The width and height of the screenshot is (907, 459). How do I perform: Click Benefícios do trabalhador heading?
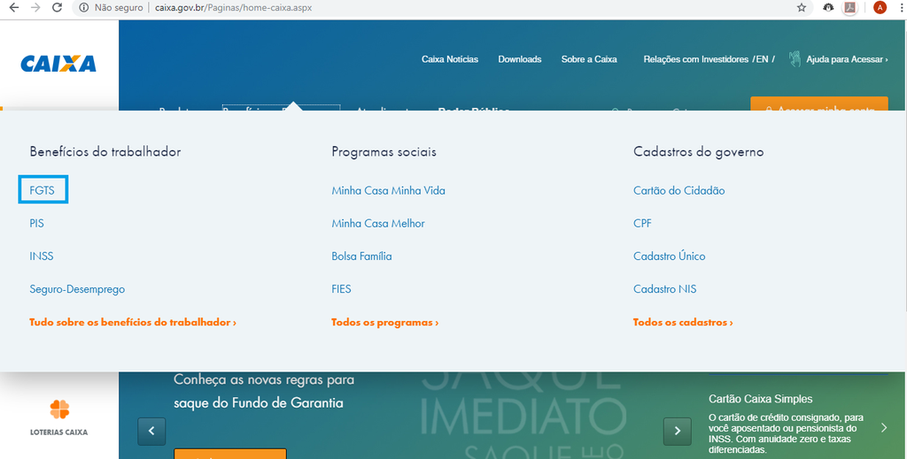[105, 152]
